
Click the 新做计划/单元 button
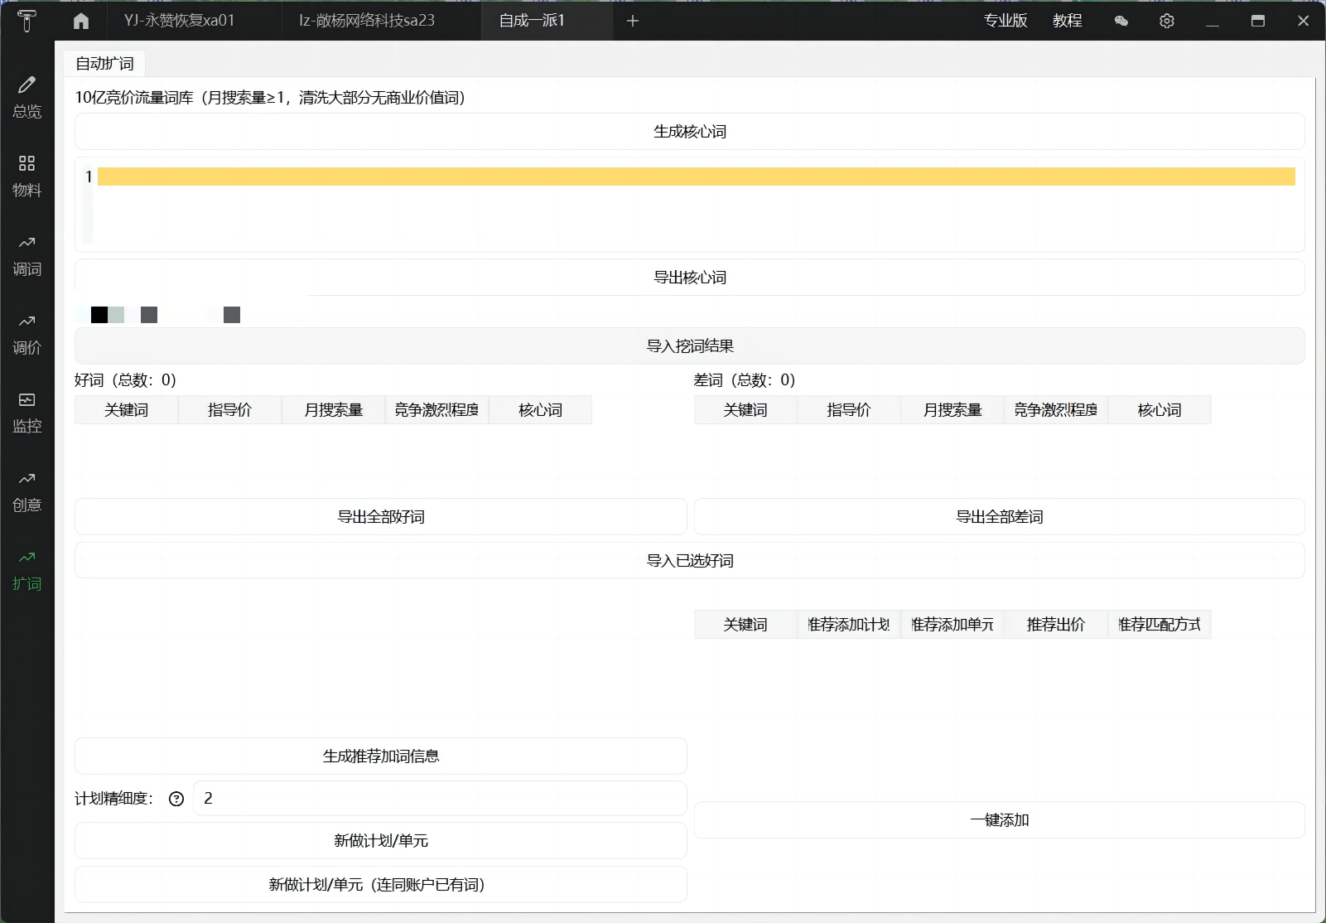[381, 841]
